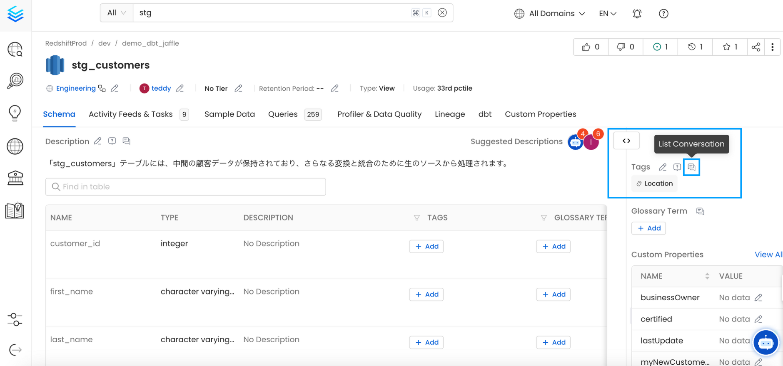This screenshot has width=783, height=366.
Task: Switch to the Lineage tab
Action: (449, 114)
